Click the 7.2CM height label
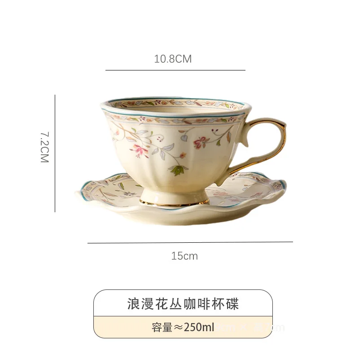Screen dimensions: 359x359 coord(44,147)
